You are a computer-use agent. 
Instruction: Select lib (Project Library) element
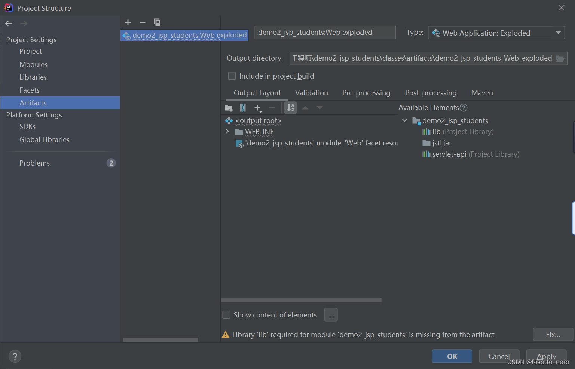(x=458, y=132)
